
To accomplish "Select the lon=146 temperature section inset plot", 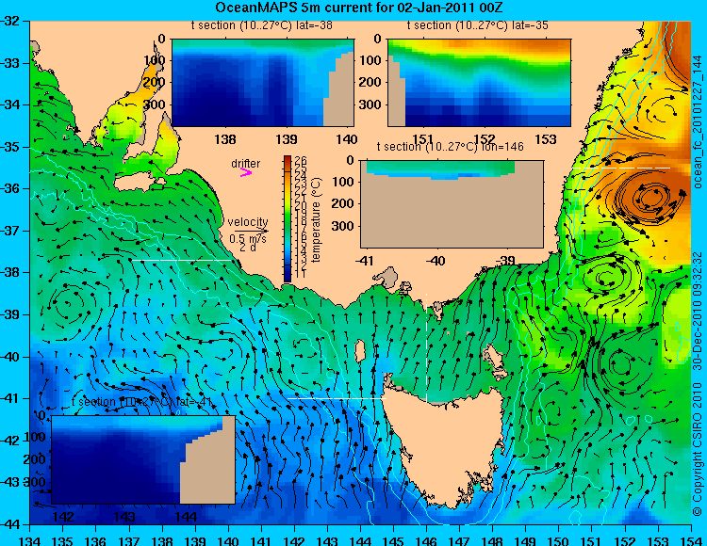I will [x=452, y=204].
